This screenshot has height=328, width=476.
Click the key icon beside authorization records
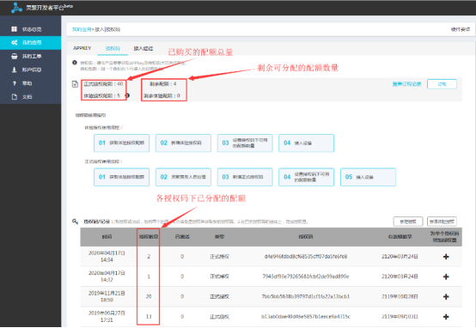coord(75,222)
